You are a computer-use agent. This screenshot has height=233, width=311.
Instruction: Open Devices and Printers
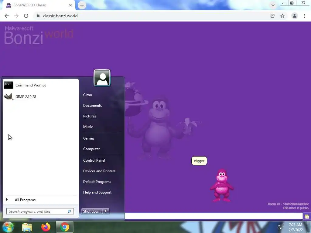[99, 171]
